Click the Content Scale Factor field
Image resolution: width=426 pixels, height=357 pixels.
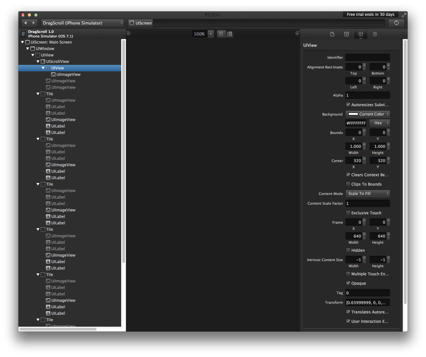tap(368, 203)
